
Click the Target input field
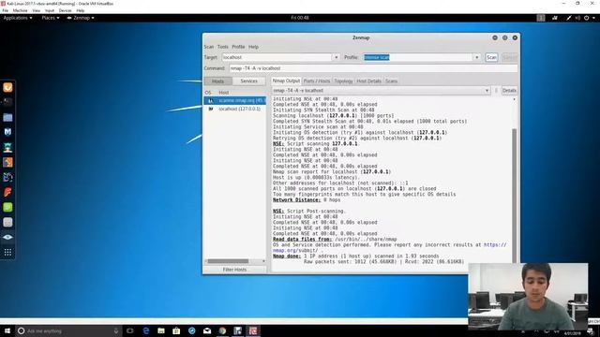[x=277, y=57]
